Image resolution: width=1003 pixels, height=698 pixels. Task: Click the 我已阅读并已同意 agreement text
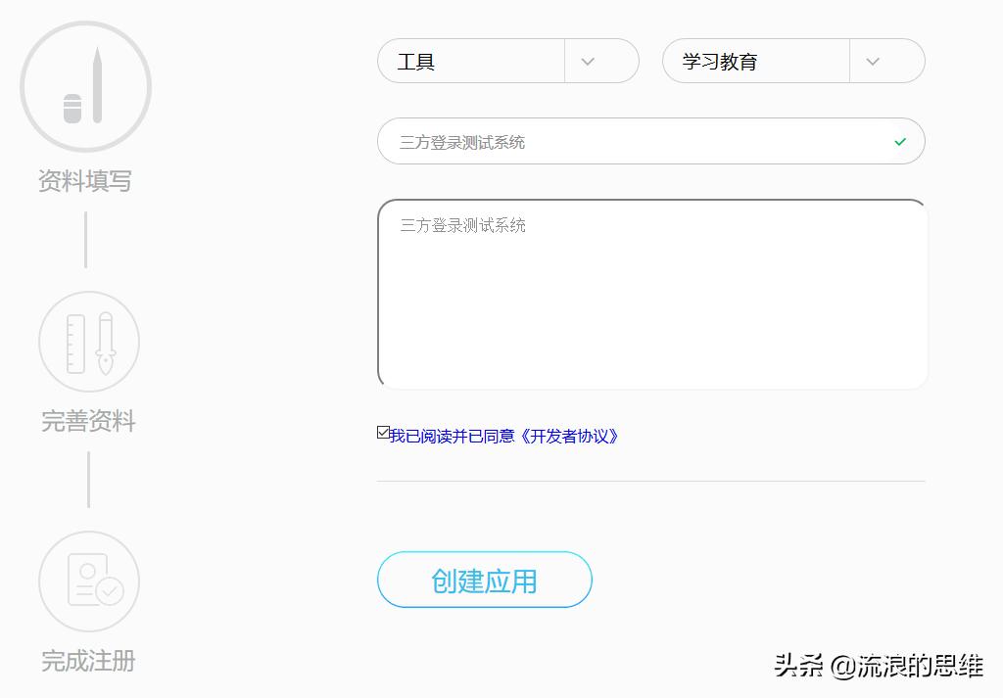coord(453,437)
